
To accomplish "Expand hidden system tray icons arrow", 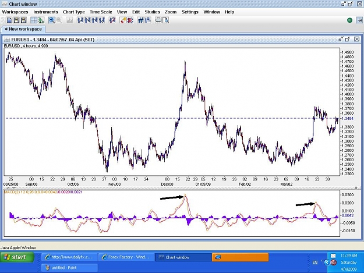I will (327, 263).
